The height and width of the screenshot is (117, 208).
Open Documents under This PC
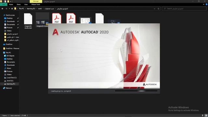[x=9, y=62]
